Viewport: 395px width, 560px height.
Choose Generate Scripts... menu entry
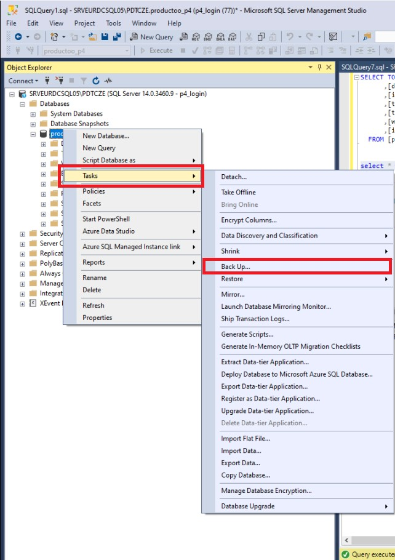tap(247, 334)
